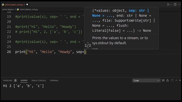The width and height of the screenshot is (182, 102).
Task: Place cursor after sep= on line 26
Action: (x=84, y=52)
